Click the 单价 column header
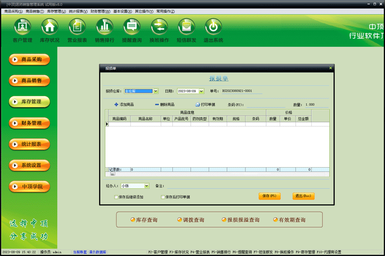 [x=288, y=119]
